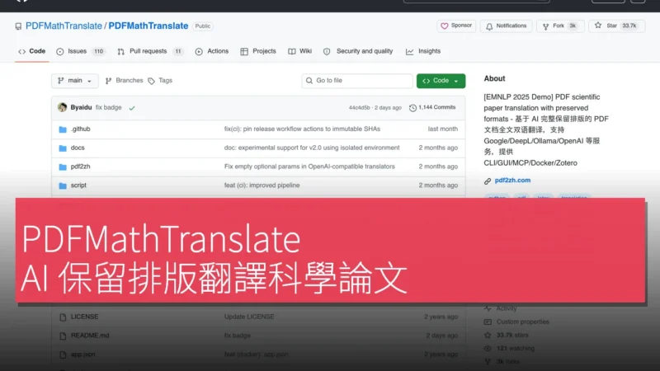Viewport: 660px width, 371px height.
Task: Click Byaidu's avatar in commit row
Action: (63, 107)
